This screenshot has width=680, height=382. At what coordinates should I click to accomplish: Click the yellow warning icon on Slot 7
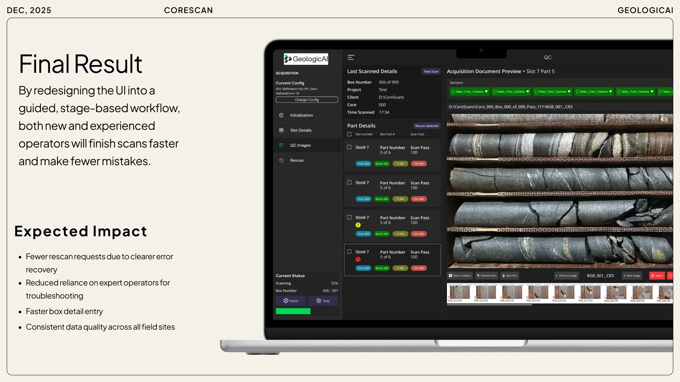[x=358, y=225]
